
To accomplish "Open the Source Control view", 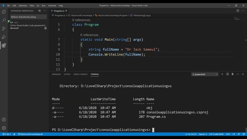I will click(4, 29).
